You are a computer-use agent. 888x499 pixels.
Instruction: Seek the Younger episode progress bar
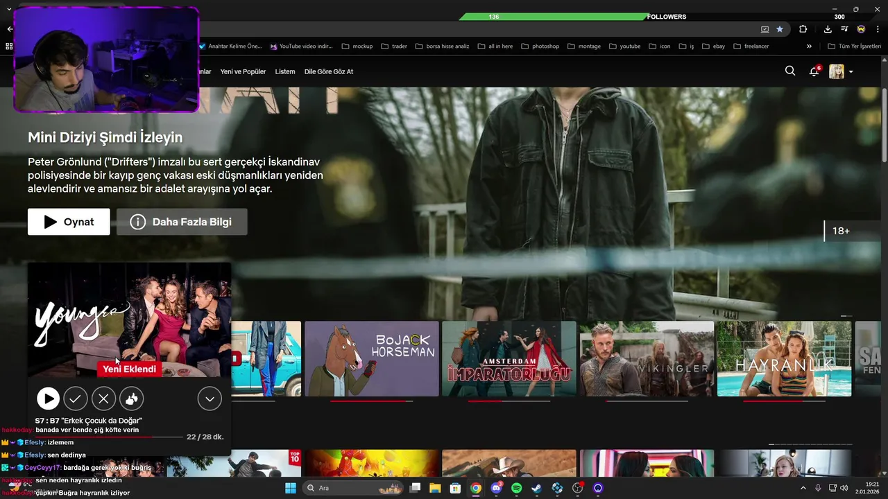pyautogui.click(x=108, y=437)
